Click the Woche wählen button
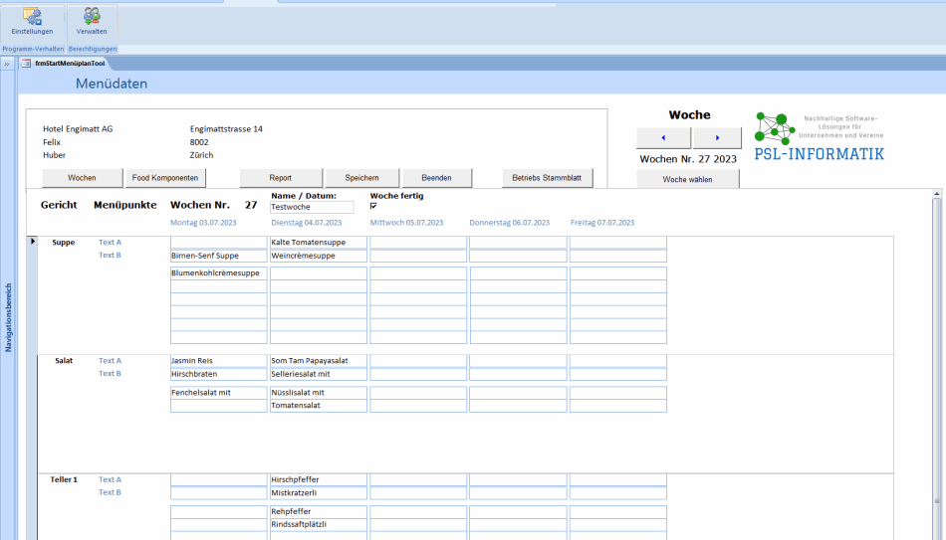Screen dimensions: 946x540 click(x=688, y=179)
